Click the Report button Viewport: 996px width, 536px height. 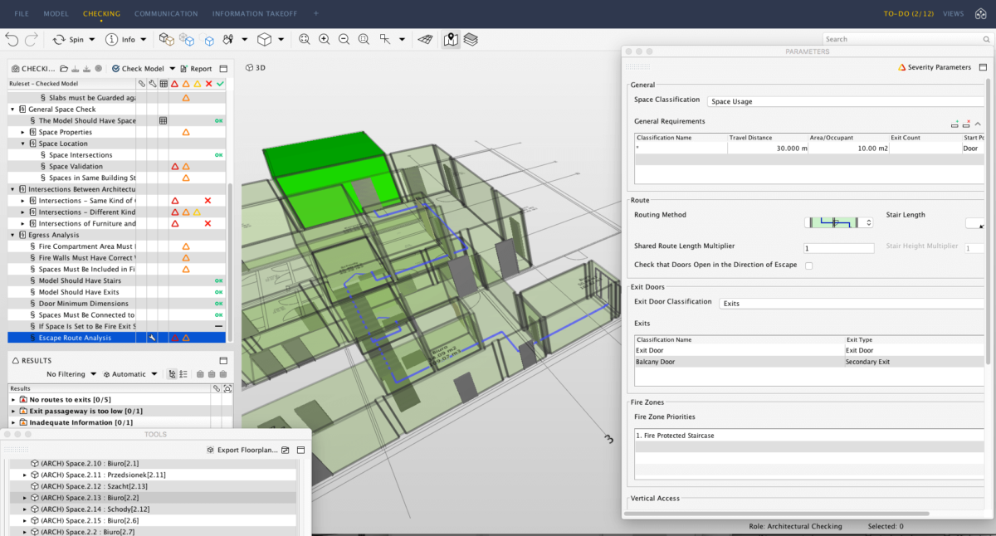coord(197,69)
